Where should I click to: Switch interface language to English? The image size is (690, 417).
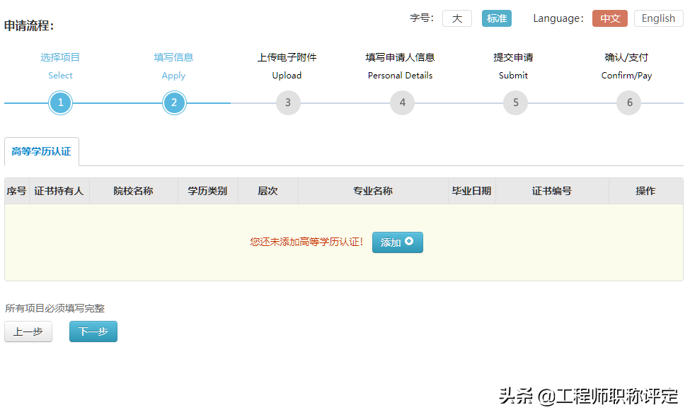pyautogui.click(x=658, y=18)
